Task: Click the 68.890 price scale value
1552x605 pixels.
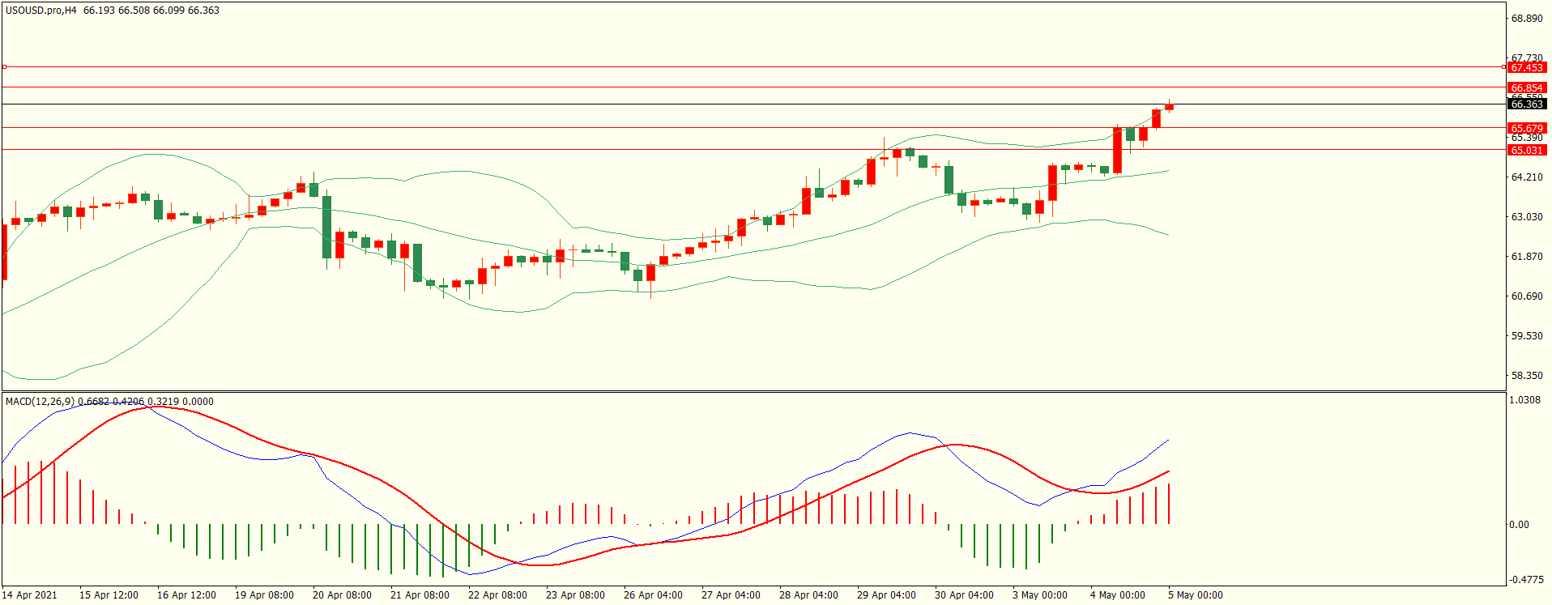Action: 1526,18
